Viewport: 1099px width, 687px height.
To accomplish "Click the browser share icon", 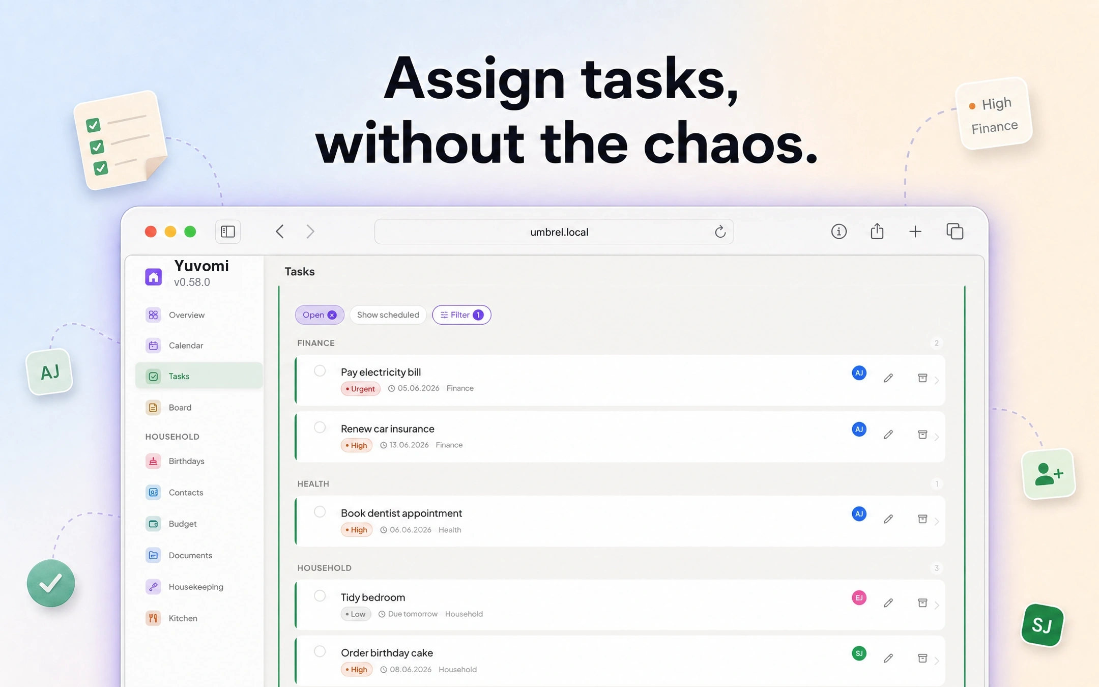I will tap(877, 232).
